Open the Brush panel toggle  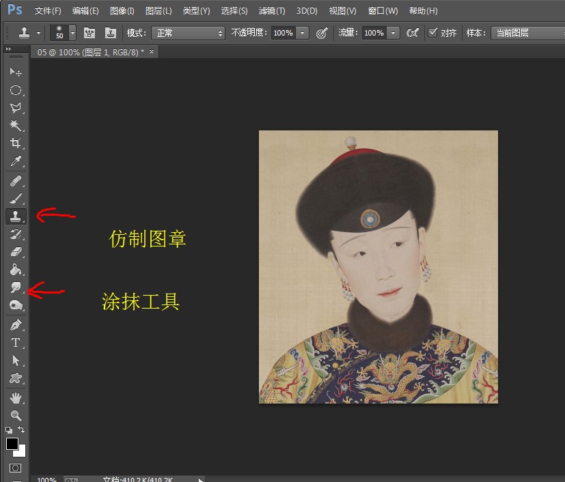89,33
